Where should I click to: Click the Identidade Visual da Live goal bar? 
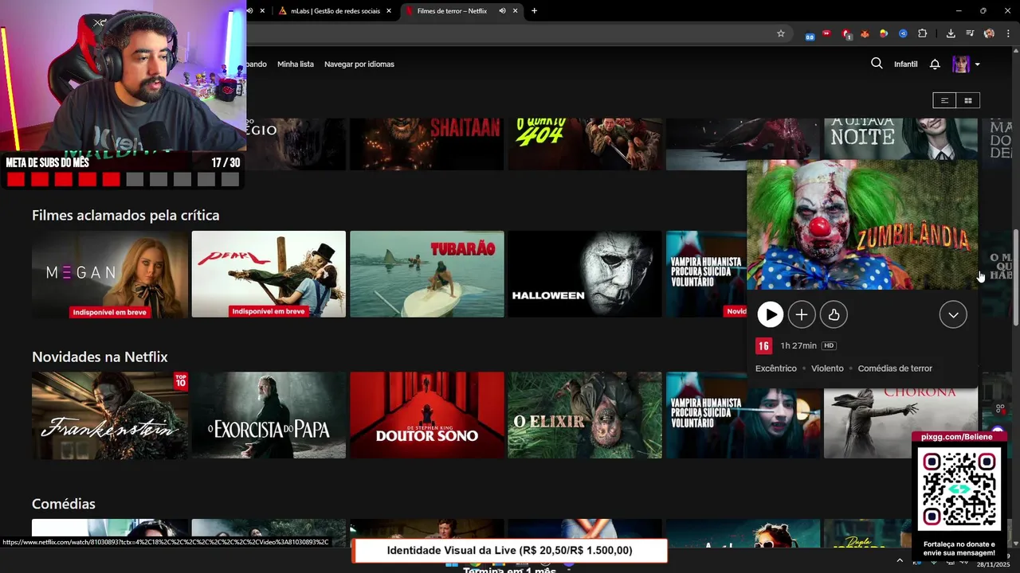pyautogui.click(x=509, y=551)
